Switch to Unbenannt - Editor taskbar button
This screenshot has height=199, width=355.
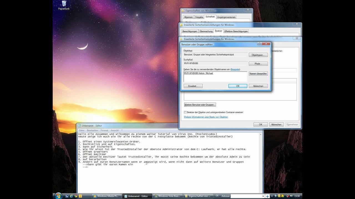coord(137,196)
